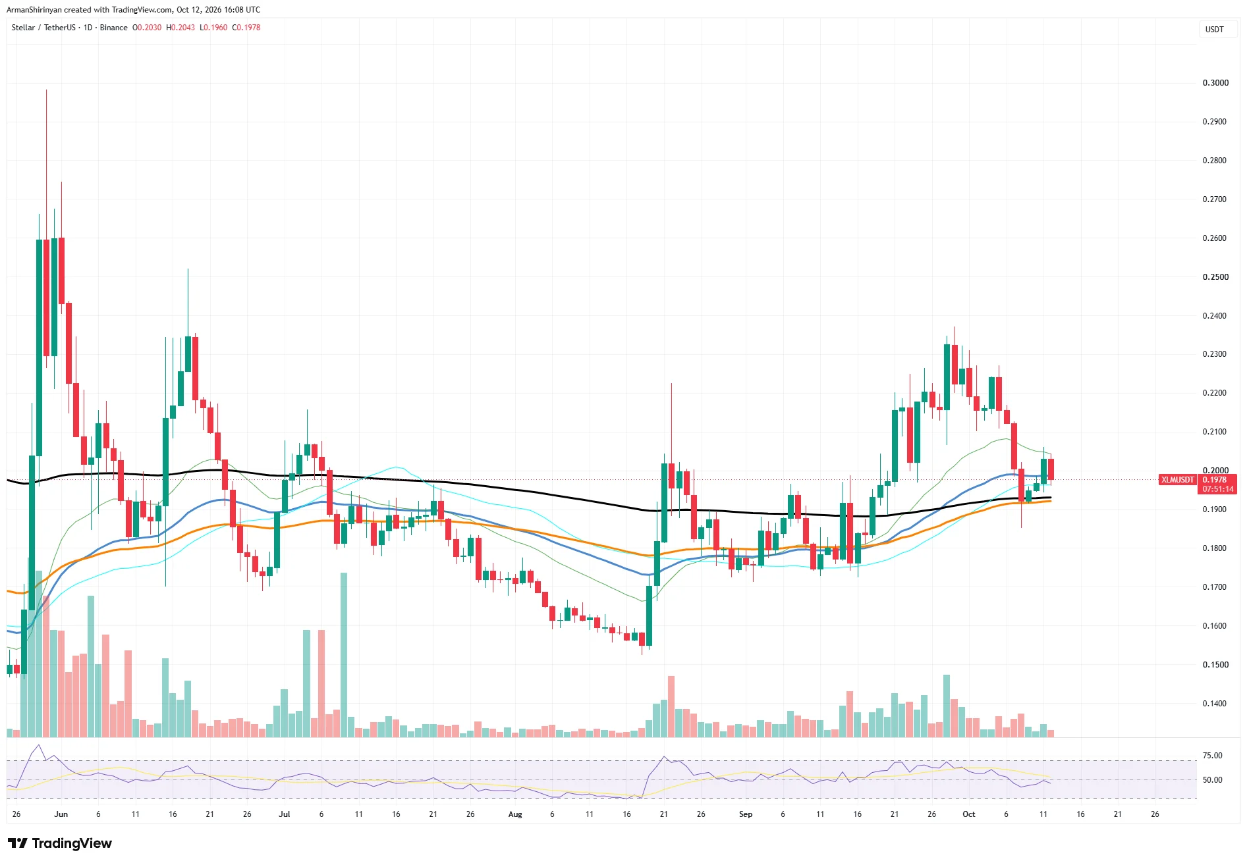Click the Oct marker on the time axis
The image size is (1247, 863).
point(969,814)
